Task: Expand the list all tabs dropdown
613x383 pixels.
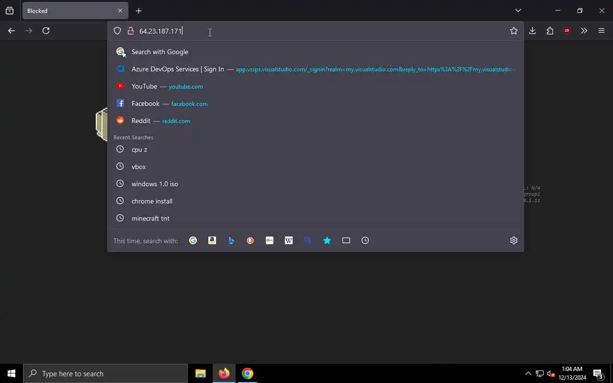Action: coord(518,11)
